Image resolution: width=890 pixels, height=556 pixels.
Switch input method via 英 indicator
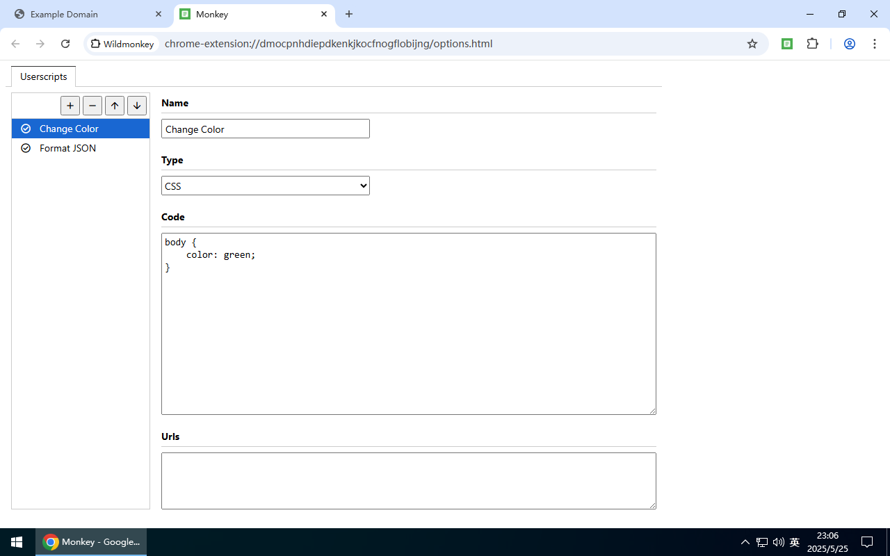pyautogui.click(x=795, y=542)
